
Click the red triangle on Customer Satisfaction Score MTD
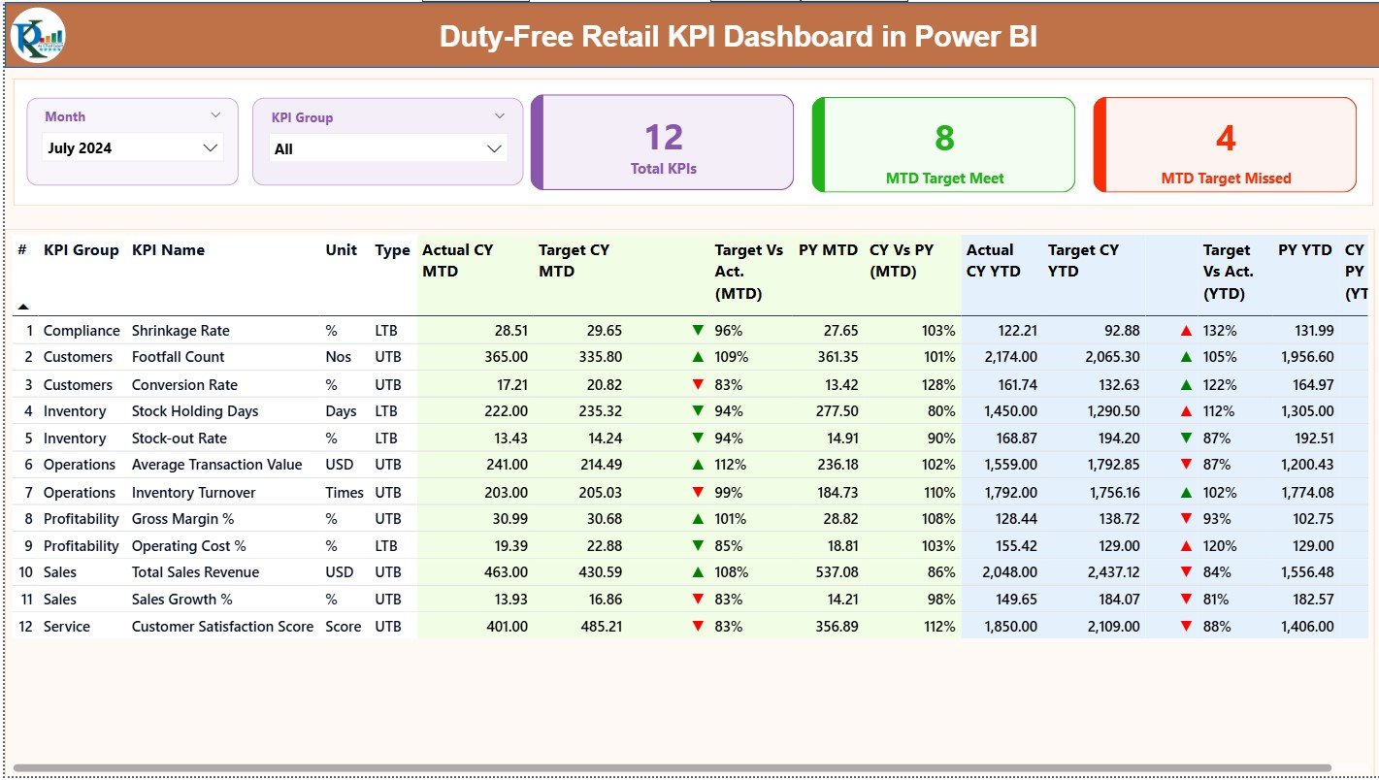point(698,626)
